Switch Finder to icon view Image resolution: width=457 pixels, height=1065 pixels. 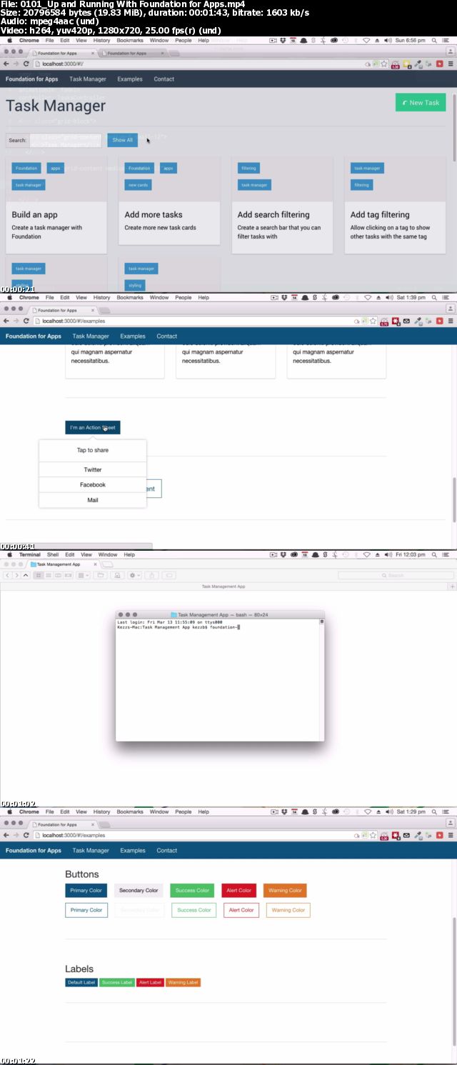click(x=38, y=575)
